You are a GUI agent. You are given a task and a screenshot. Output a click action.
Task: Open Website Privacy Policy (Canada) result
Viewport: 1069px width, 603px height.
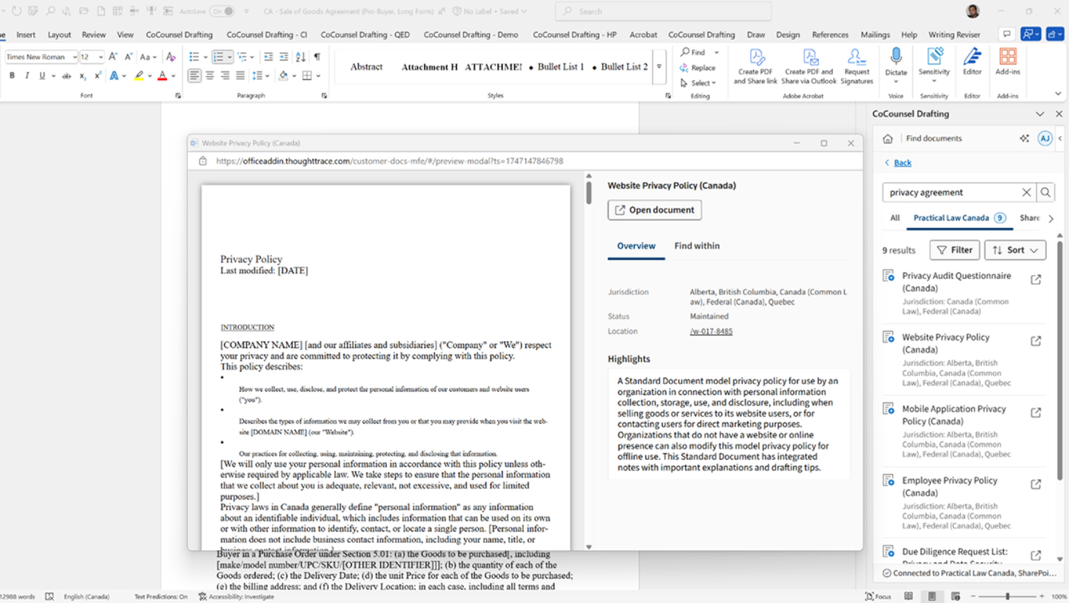pyautogui.click(x=945, y=343)
